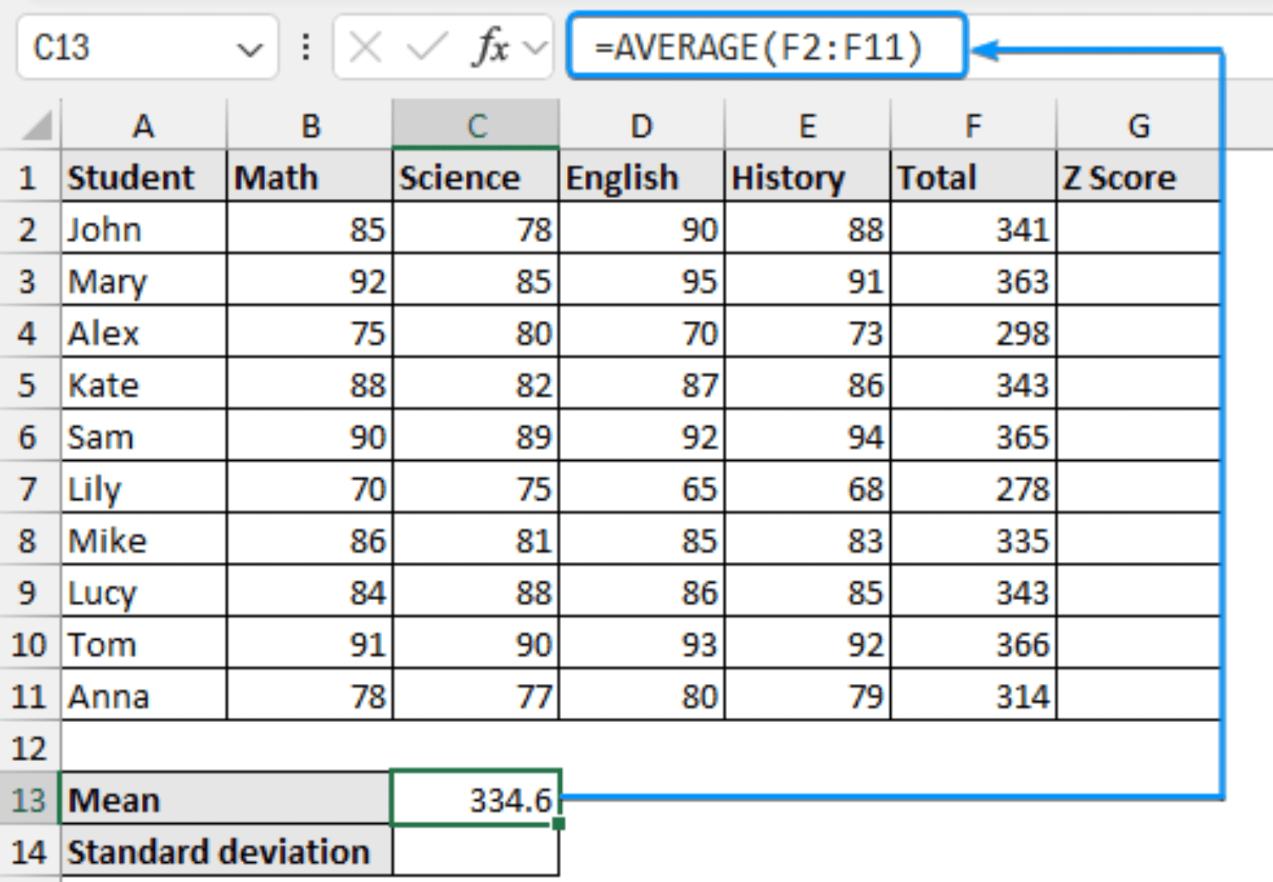Click the vertical dots separator beside Name Box
This screenshot has width=1273, height=882.
tap(305, 47)
